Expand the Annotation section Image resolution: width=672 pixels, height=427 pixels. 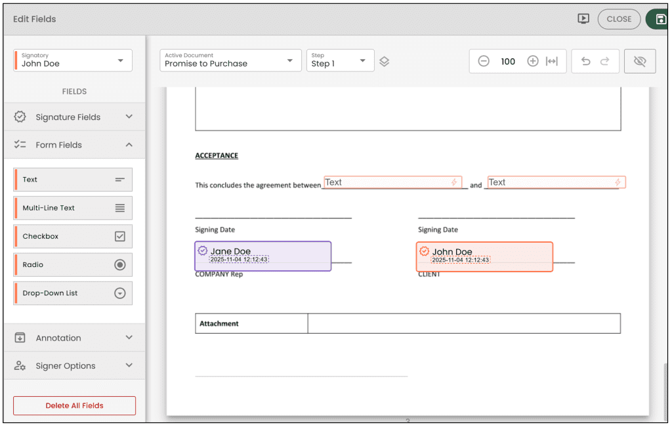click(x=73, y=338)
